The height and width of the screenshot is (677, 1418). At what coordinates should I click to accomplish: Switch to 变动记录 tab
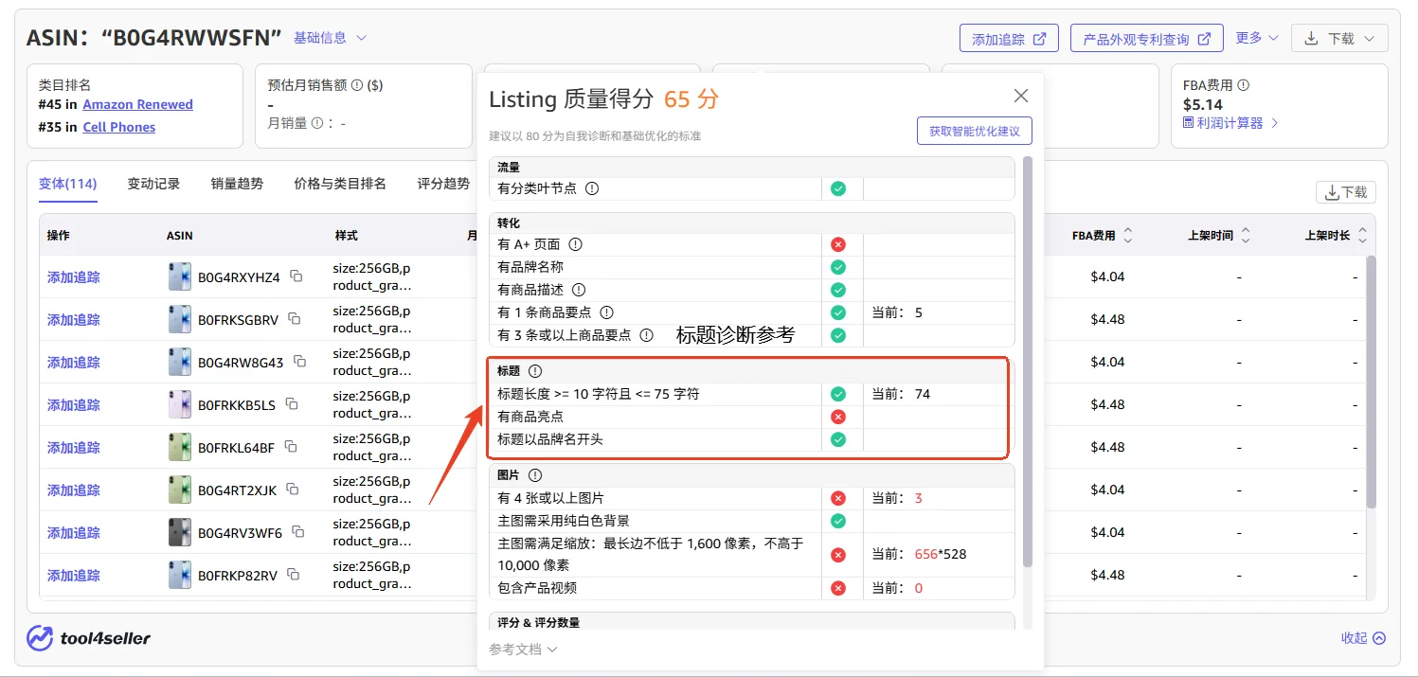pyautogui.click(x=153, y=184)
